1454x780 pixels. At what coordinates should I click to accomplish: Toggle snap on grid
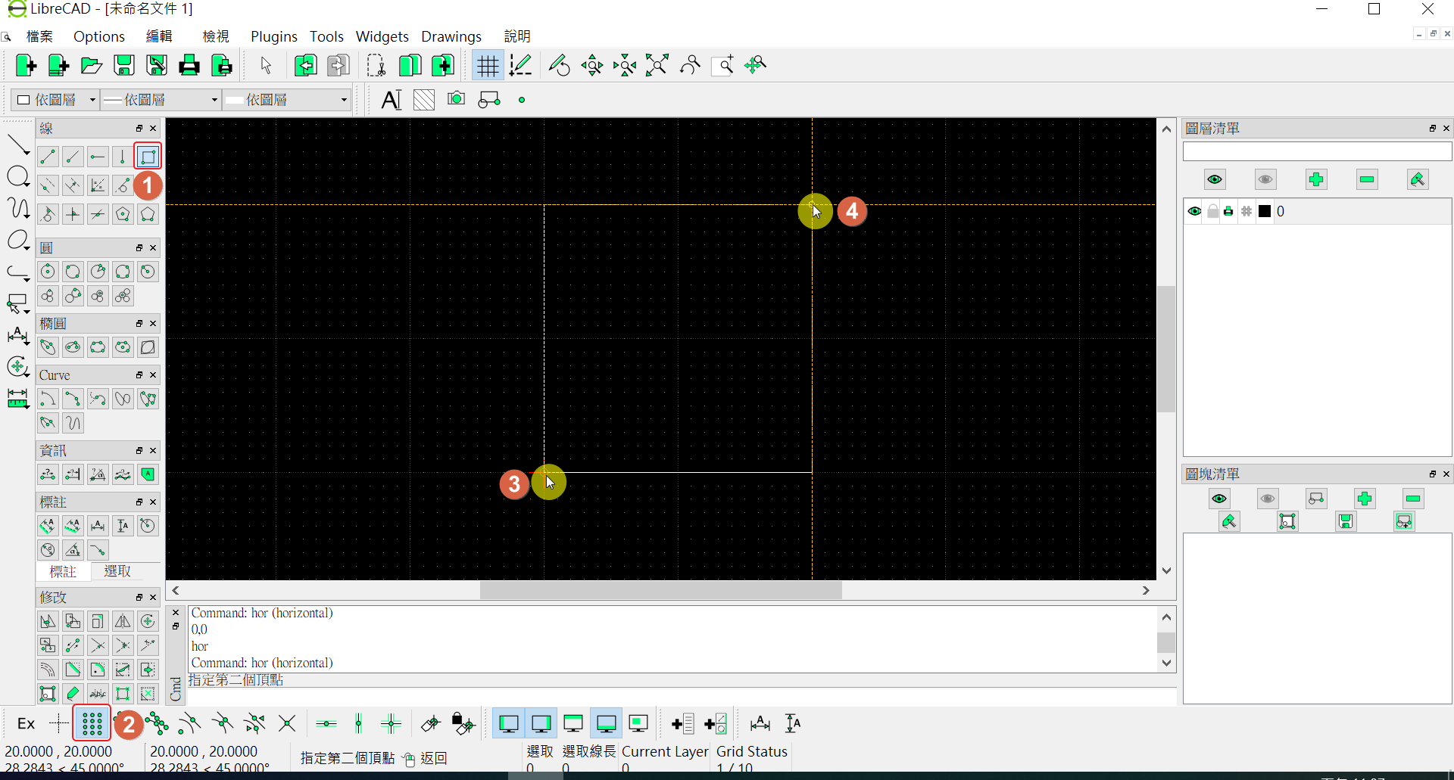pos(92,723)
